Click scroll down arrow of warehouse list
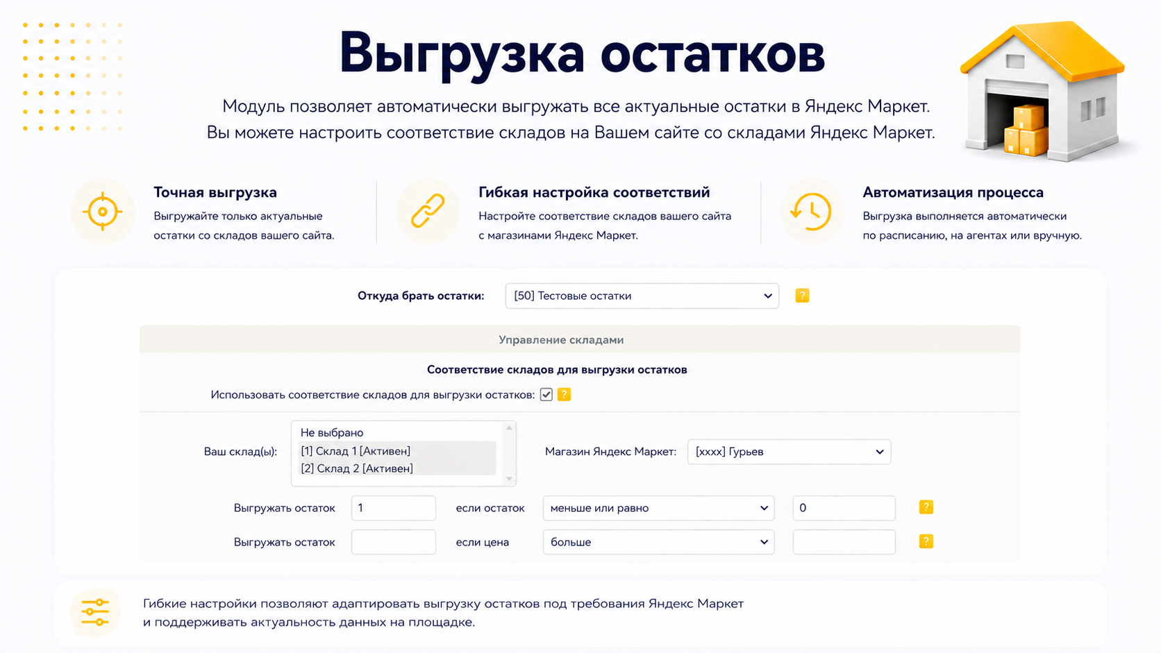 click(509, 479)
